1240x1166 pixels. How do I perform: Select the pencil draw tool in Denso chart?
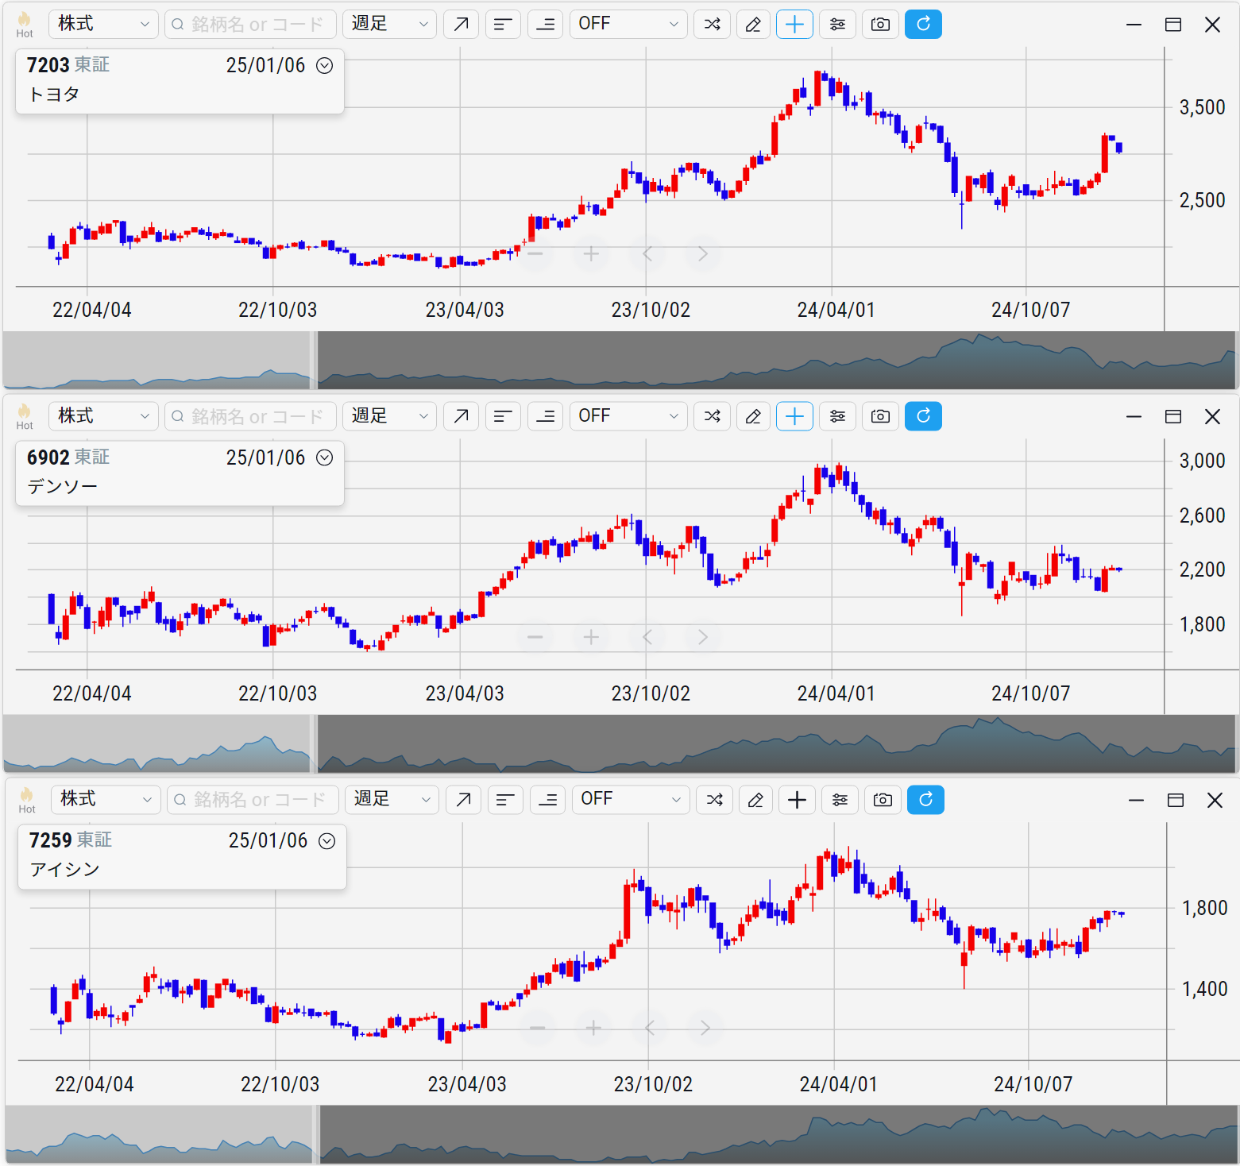753,415
